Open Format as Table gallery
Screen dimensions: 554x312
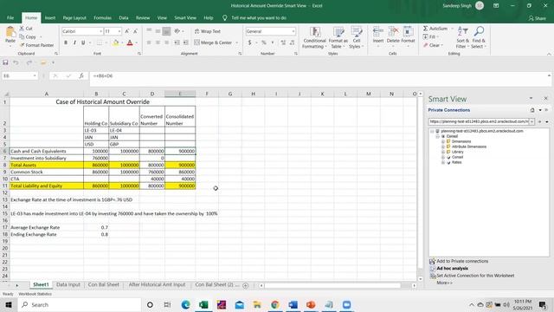(338, 38)
